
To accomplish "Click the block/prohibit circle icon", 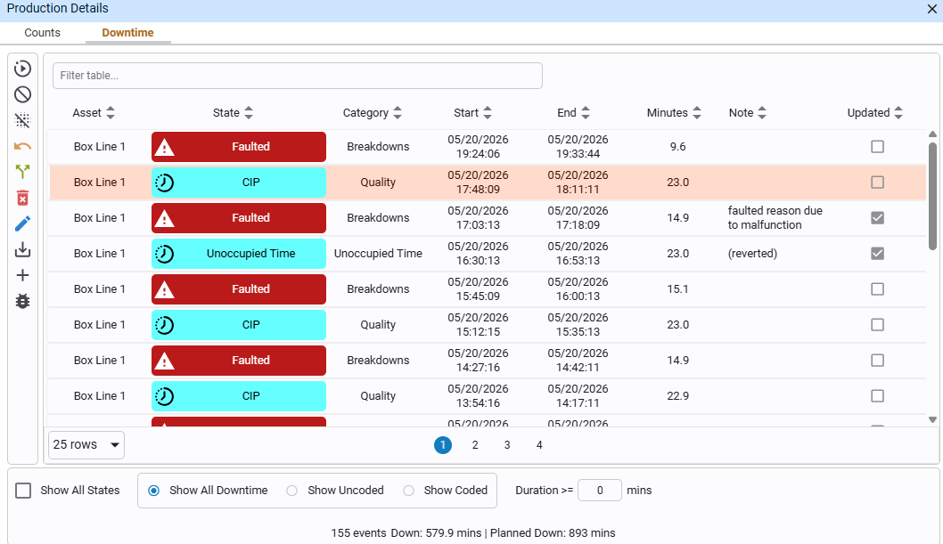I will coord(22,94).
